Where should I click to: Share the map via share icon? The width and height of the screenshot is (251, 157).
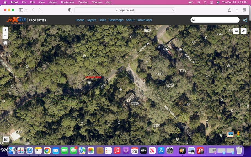coord(245,20)
